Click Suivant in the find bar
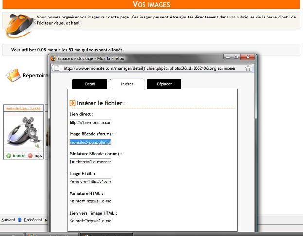The image size is (303, 236). (8, 220)
